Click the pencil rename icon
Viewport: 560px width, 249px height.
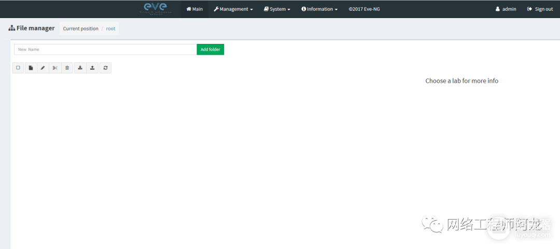pos(43,68)
